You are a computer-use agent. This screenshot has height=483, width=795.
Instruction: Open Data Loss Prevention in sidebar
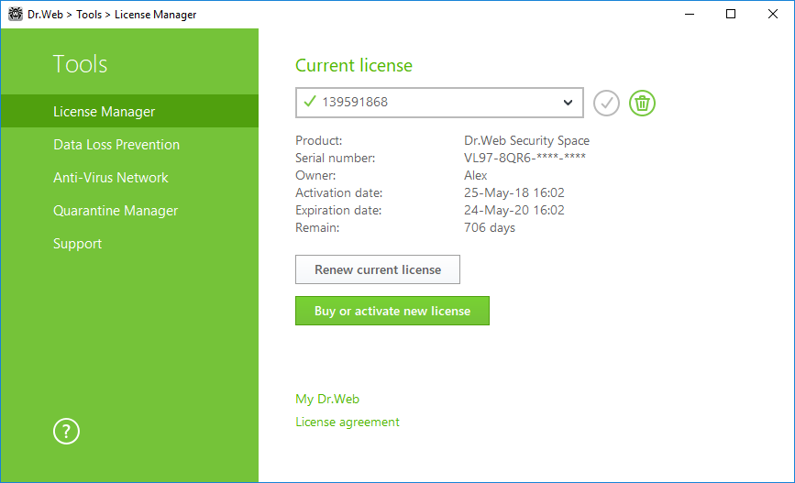point(130,145)
